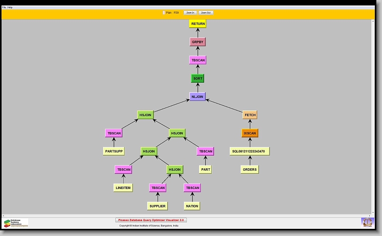Click the ORDERS table node
The height and width of the screenshot is (236, 382).
click(x=250, y=169)
